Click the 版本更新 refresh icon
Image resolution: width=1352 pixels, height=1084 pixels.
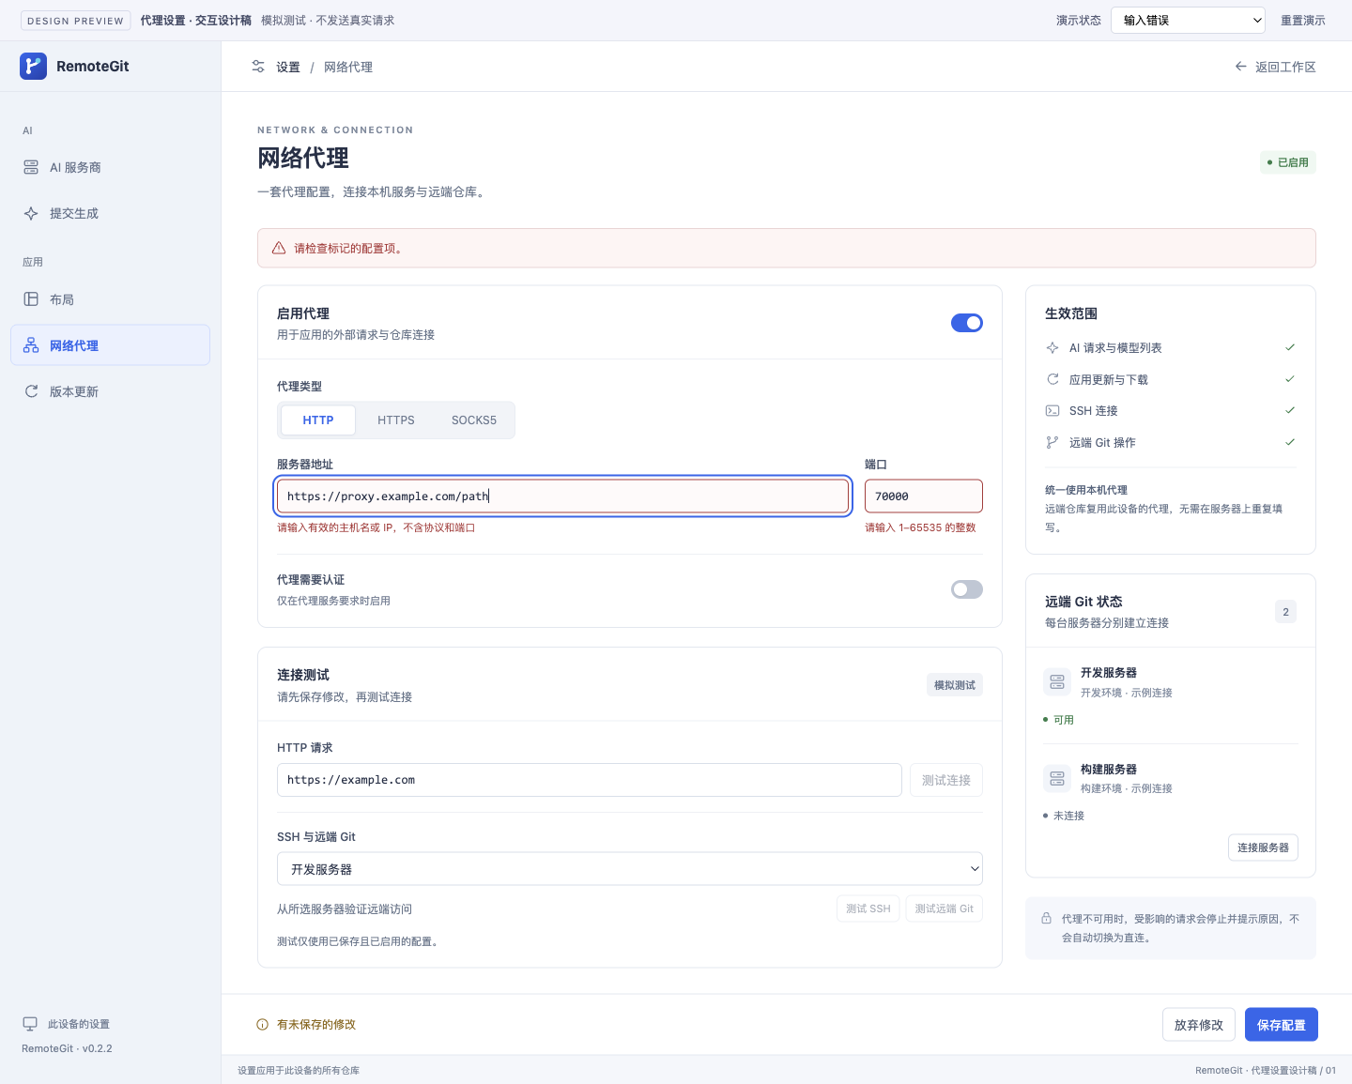tap(31, 391)
